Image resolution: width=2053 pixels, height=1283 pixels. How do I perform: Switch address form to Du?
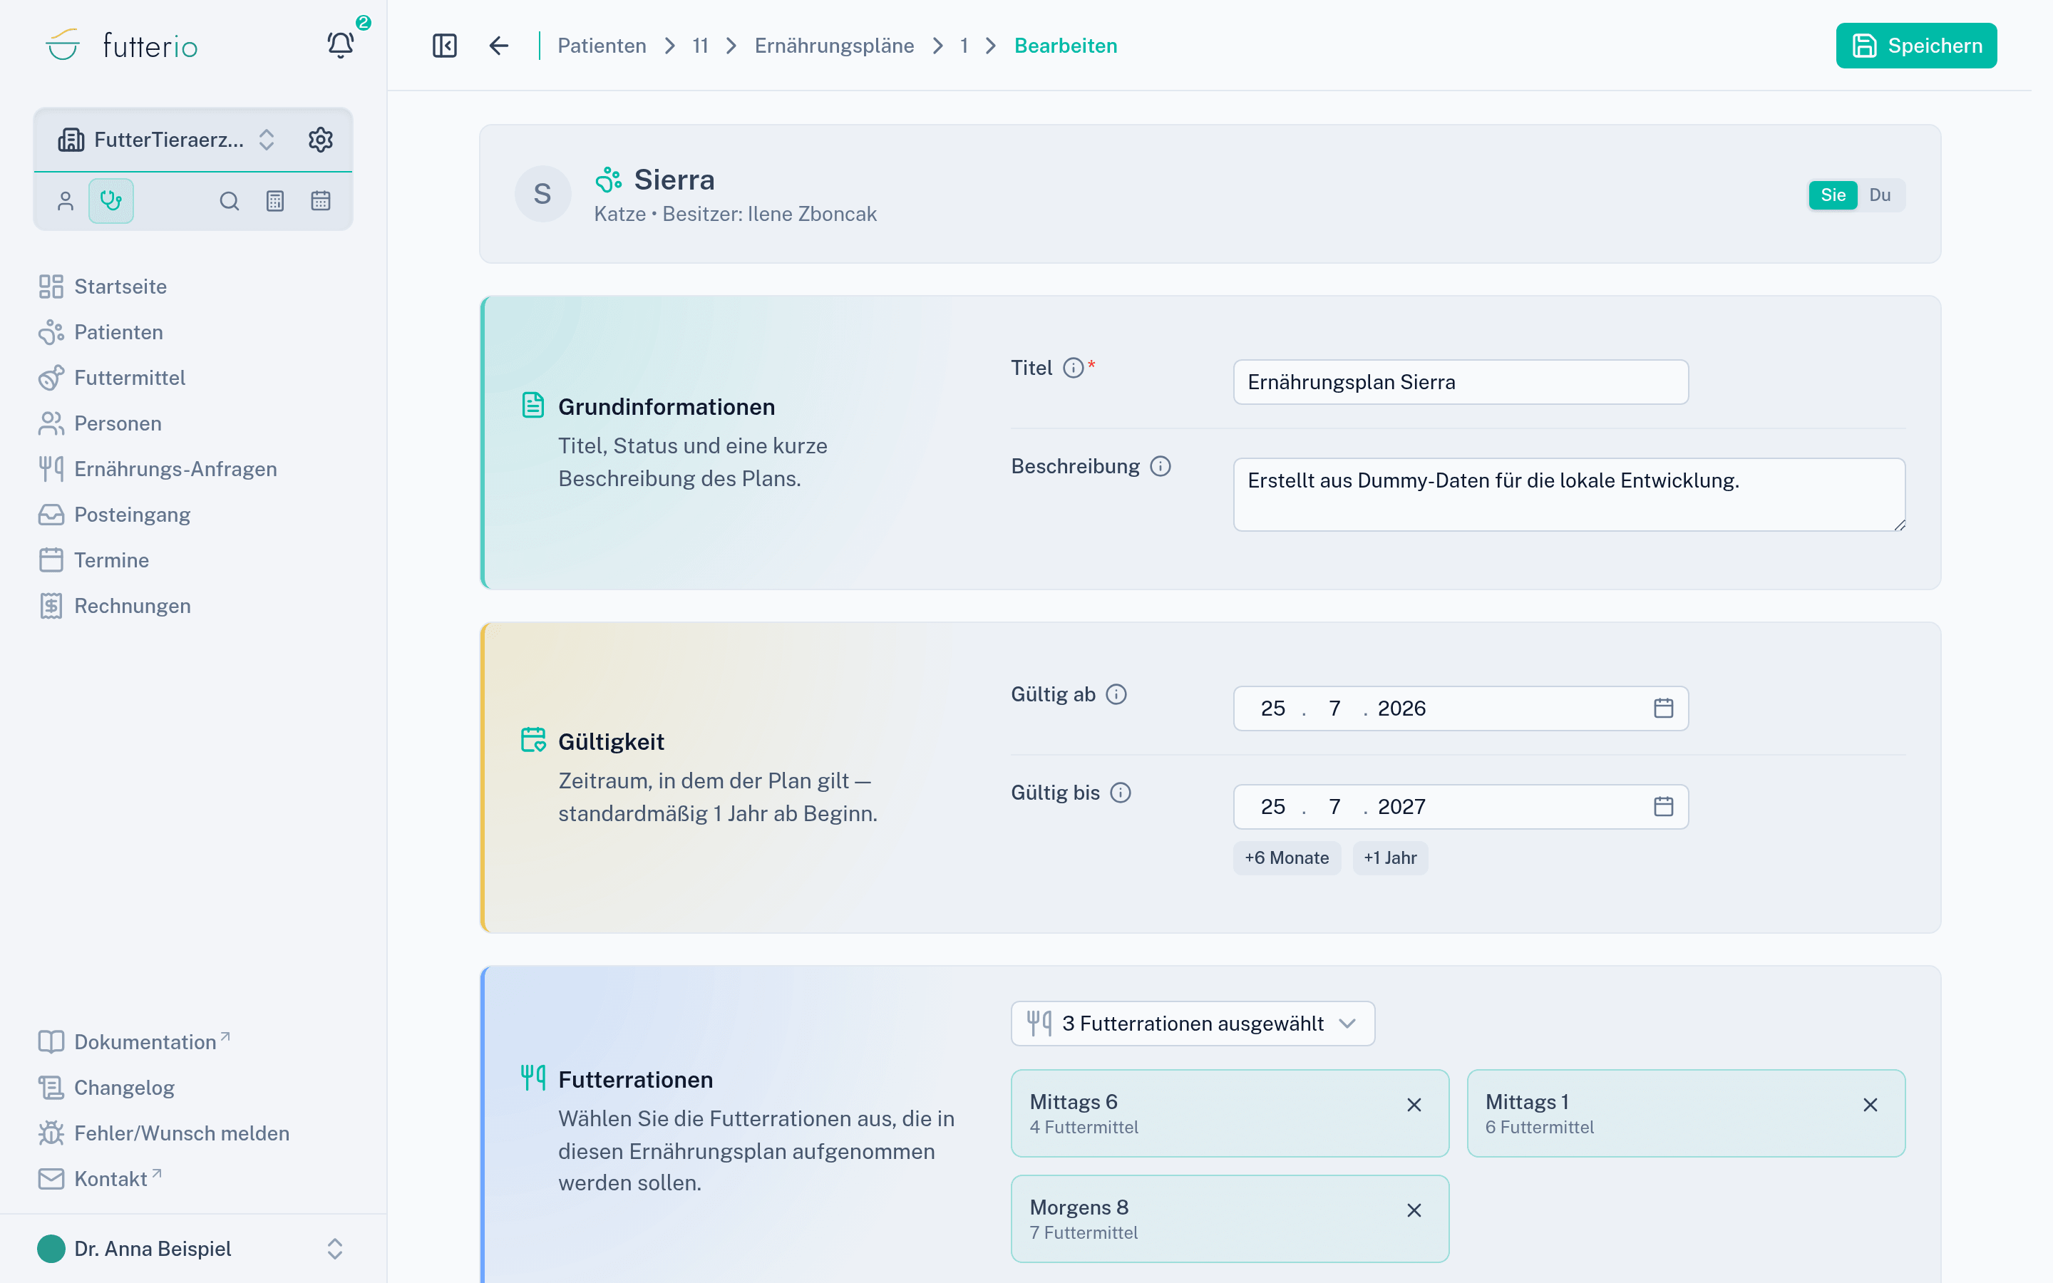click(x=1880, y=195)
